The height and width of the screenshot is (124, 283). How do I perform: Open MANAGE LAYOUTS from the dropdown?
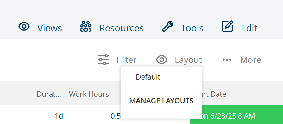tap(161, 101)
